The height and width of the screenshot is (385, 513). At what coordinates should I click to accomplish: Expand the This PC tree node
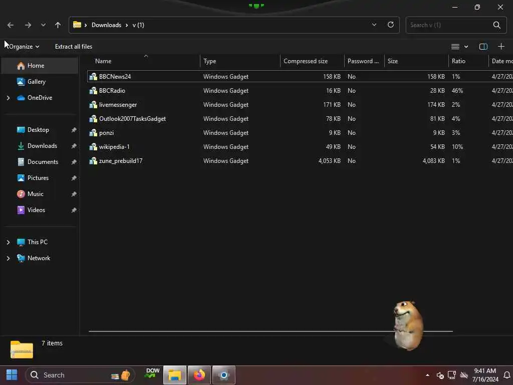pyautogui.click(x=8, y=242)
